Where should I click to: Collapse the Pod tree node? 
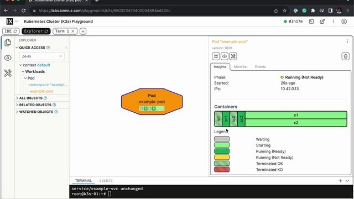tap(25, 78)
